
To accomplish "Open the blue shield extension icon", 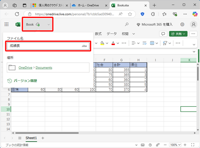I will click(x=142, y=14).
